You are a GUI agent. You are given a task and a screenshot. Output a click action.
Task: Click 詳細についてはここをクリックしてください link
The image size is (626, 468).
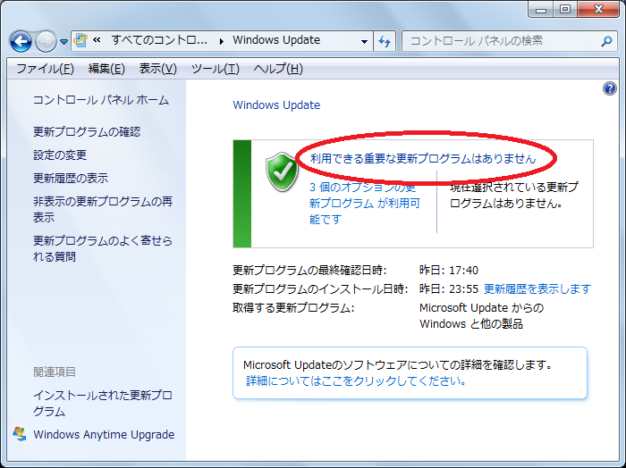click(356, 380)
